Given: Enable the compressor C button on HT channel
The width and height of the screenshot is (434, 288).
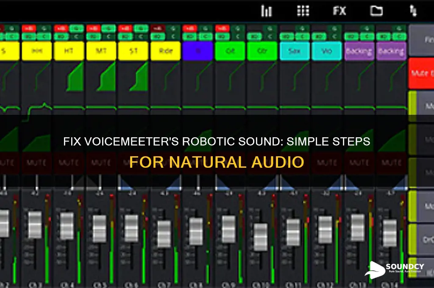Looking at the screenshot, I should pos(76,36).
